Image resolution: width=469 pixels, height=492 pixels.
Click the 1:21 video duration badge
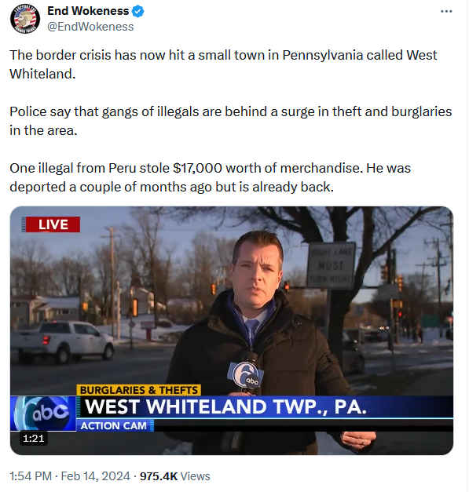tap(34, 438)
